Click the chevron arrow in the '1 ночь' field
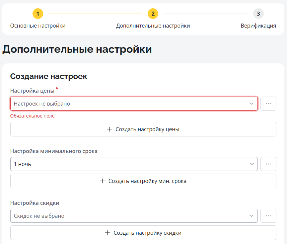The width and height of the screenshot is (287, 244). coord(251,164)
